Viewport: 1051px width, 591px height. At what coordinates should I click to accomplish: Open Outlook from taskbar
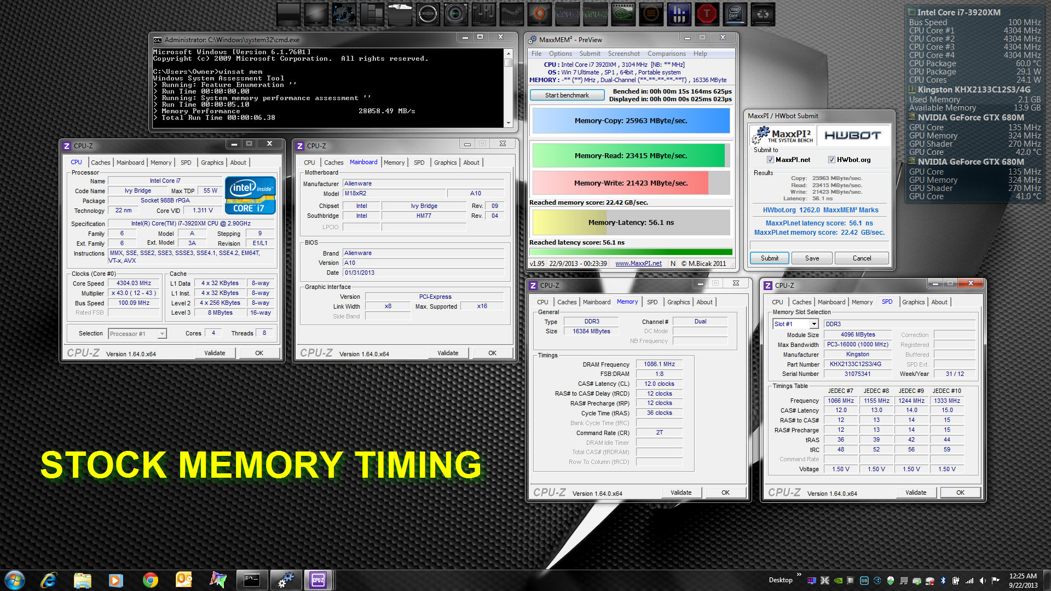pos(184,580)
